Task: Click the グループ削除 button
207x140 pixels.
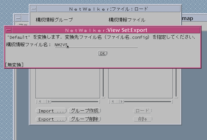Action: [x=85, y=119]
